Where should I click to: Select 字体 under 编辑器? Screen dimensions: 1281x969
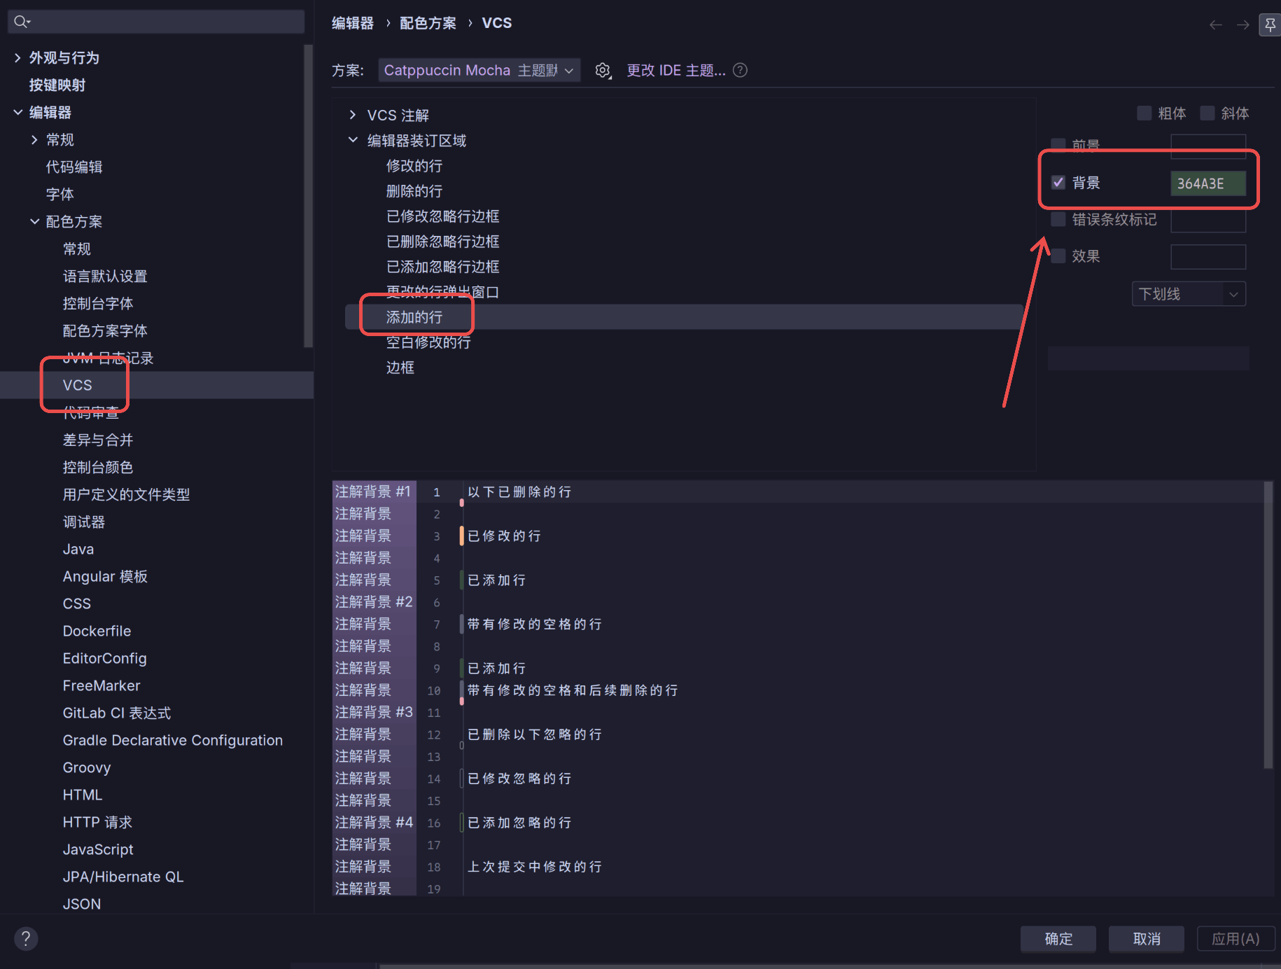click(x=60, y=194)
